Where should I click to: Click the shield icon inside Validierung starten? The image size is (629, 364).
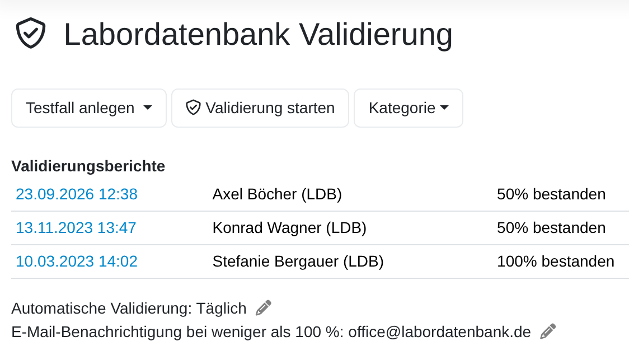click(x=193, y=108)
